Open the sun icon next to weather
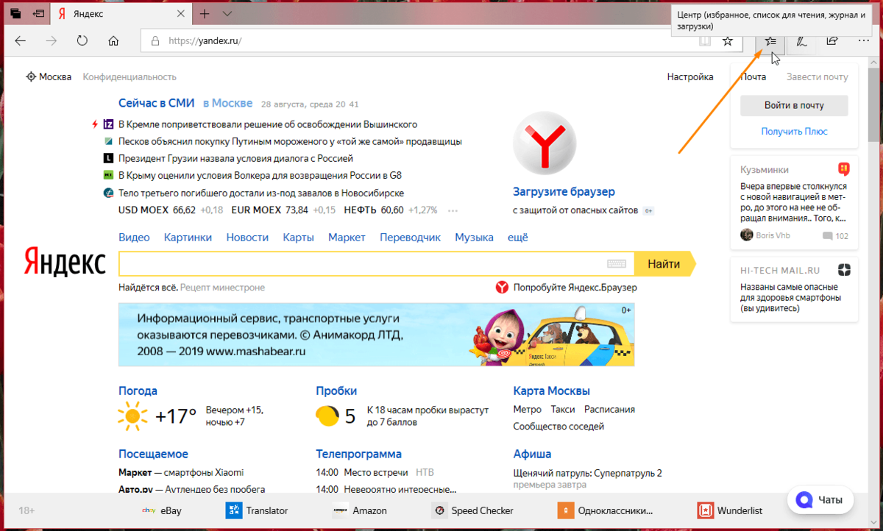Viewport: 883px width, 531px height. tap(132, 416)
